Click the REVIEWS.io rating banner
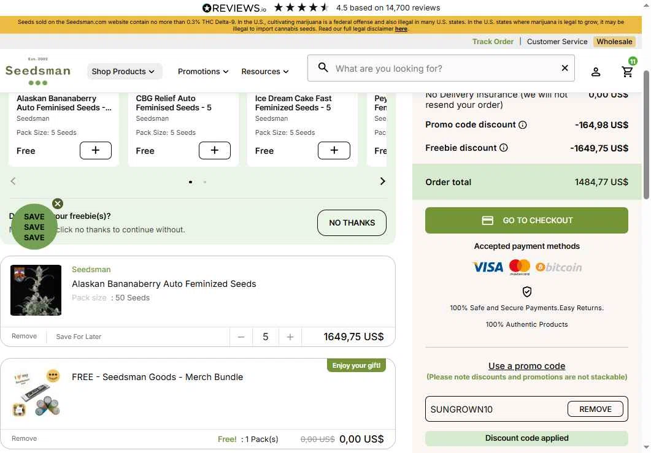 tap(320, 7)
